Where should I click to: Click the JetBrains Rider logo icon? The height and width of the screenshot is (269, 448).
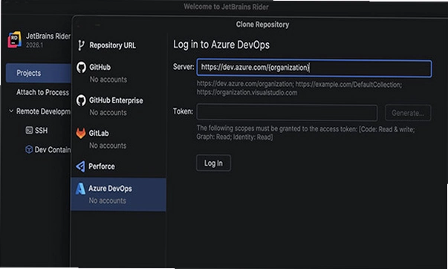coord(15,39)
